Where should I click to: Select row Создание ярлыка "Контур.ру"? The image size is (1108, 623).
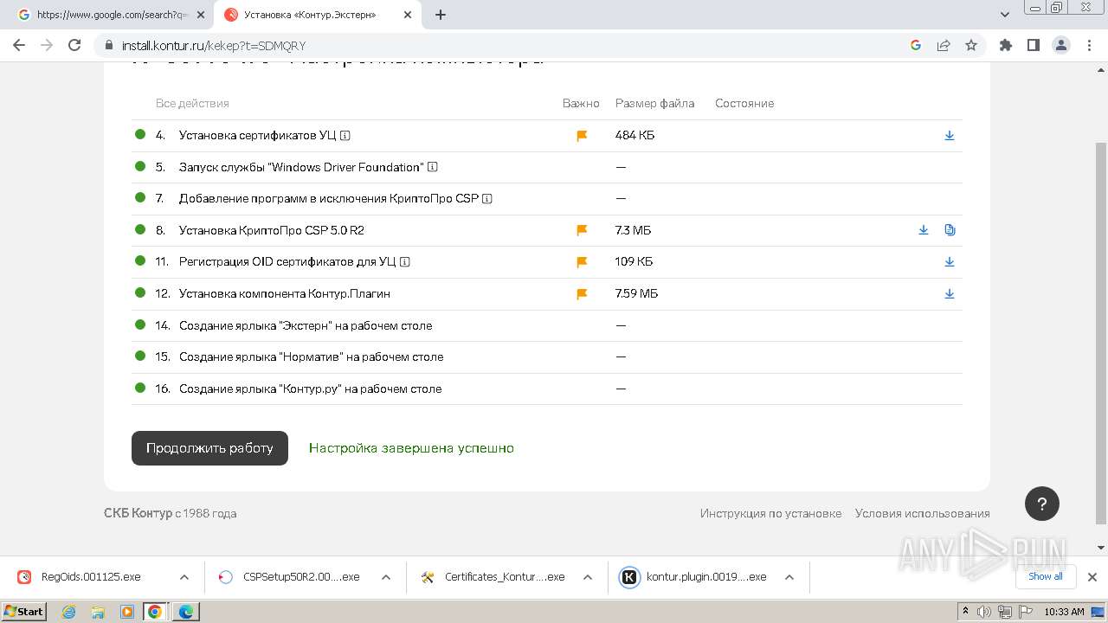(x=546, y=389)
